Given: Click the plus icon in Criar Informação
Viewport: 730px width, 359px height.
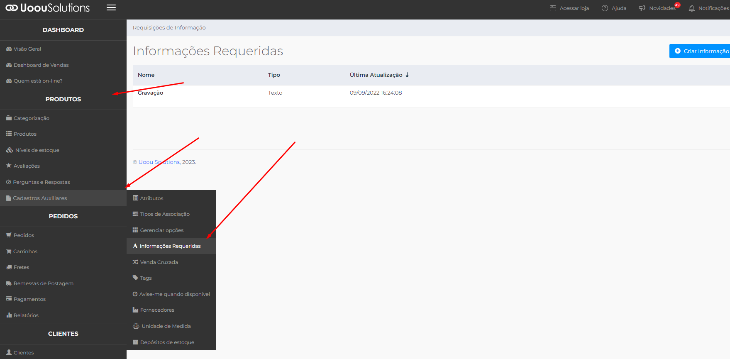Looking at the screenshot, I should 678,51.
